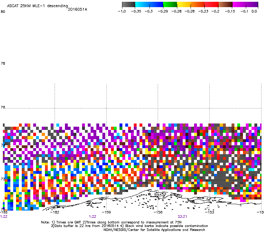264x232 pixels.
Task: Click the magenta-purple color bar segment
Action: [x=245, y=5]
